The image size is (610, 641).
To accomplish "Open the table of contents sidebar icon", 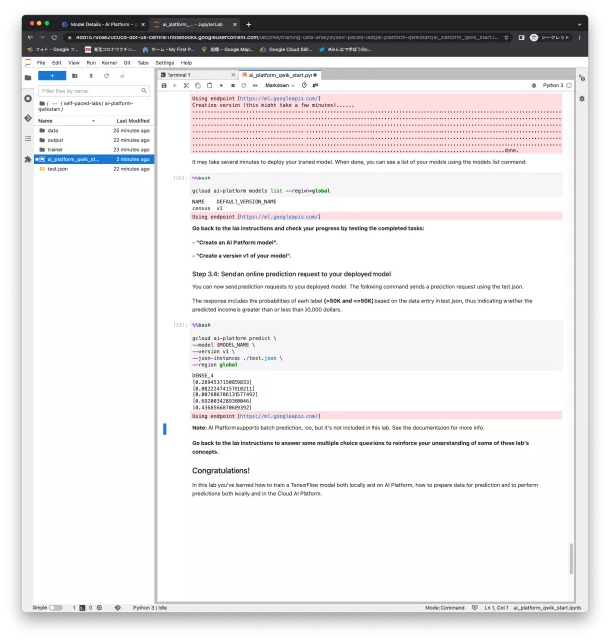I will coord(28,139).
